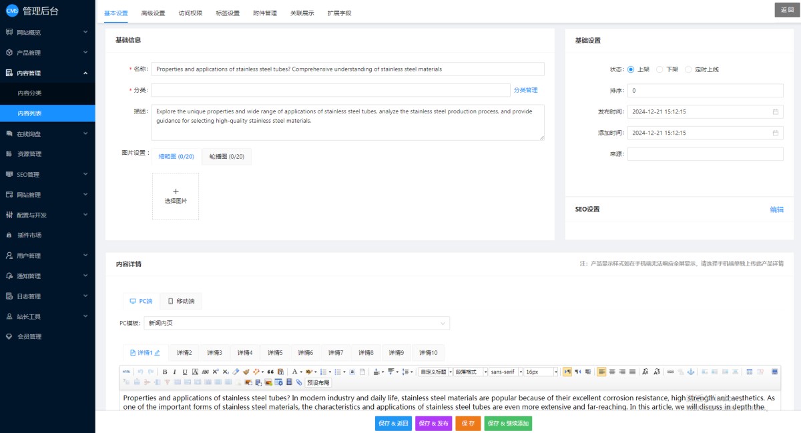Apply superscript formatting
801x433 pixels.
(x=216, y=372)
